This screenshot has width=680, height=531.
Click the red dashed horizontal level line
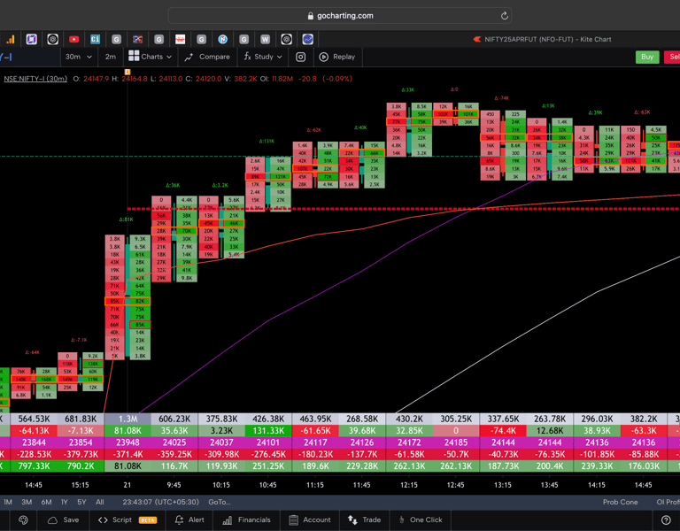click(x=404, y=209)
